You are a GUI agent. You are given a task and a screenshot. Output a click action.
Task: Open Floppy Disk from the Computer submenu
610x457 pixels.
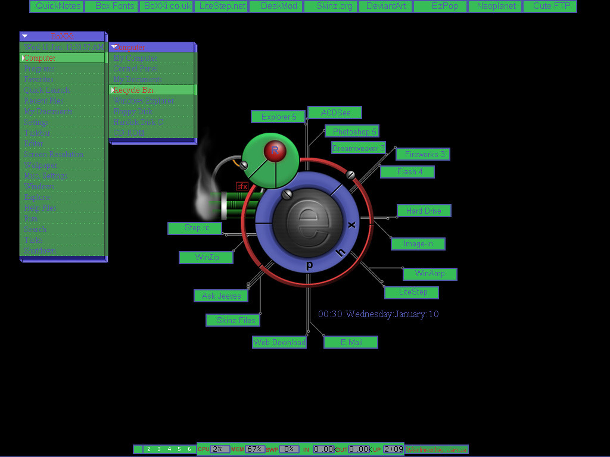(x=151, y=111)
